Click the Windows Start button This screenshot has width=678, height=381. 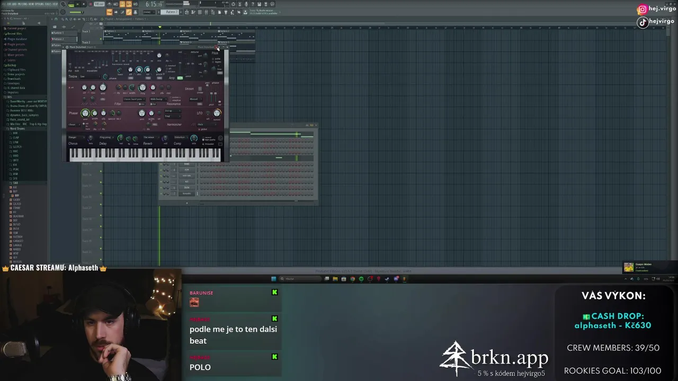pos(273,279)
